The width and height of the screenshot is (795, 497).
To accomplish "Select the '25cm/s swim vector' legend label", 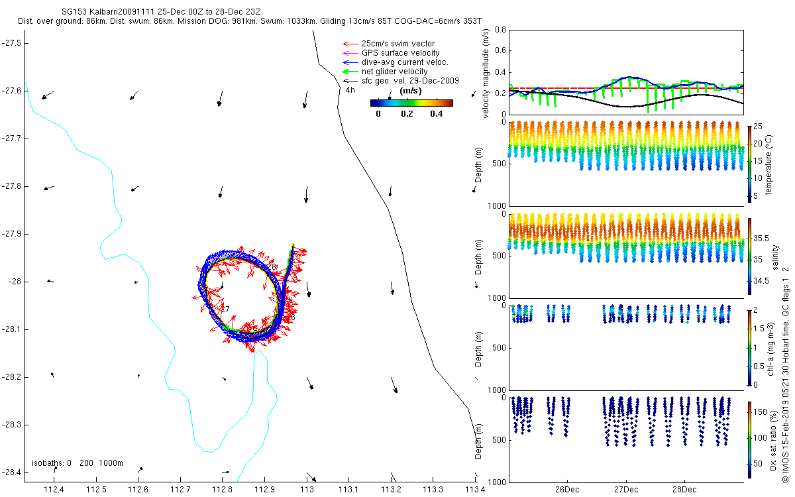I will [x=398, y=44].
